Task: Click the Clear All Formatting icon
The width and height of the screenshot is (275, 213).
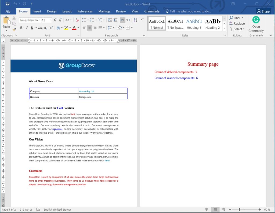Action: (77, 20)
